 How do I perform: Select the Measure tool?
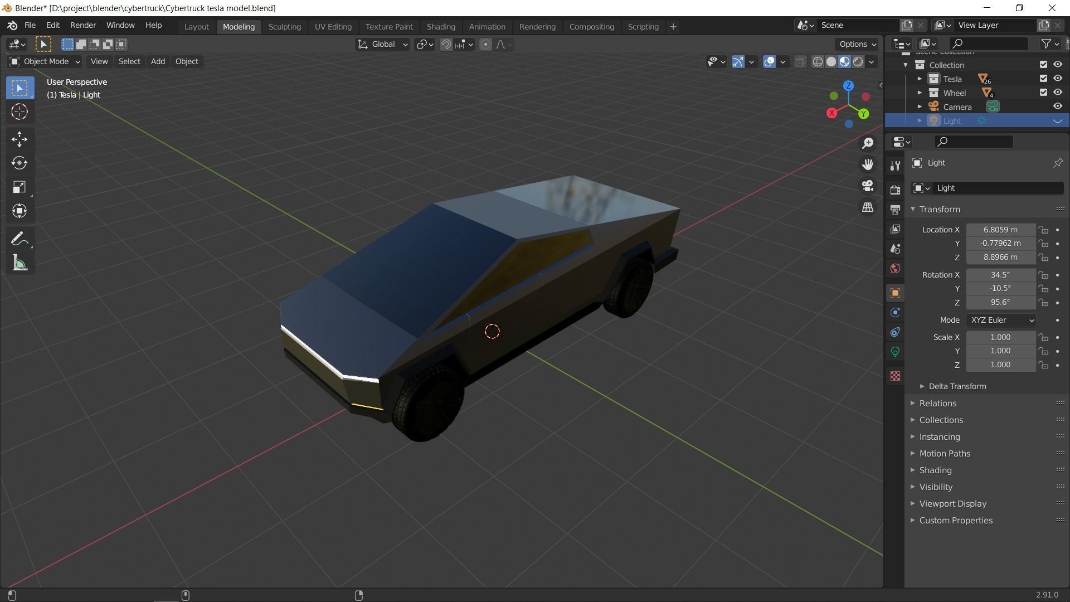tap(20, 263)
